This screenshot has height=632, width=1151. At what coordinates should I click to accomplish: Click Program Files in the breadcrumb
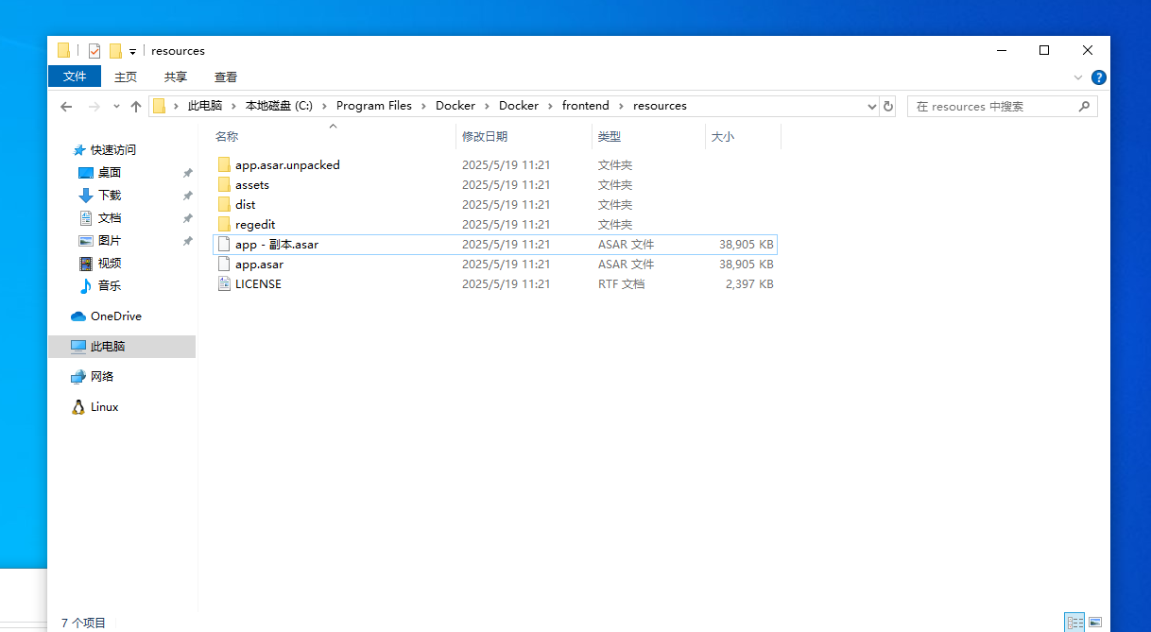(x=374, y=106)
